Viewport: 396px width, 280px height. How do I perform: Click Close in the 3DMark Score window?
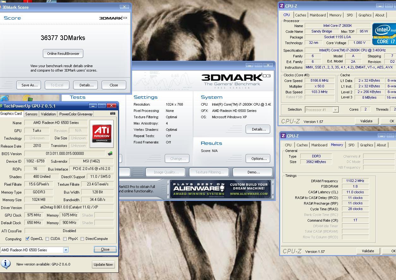[x=114, y=85]
